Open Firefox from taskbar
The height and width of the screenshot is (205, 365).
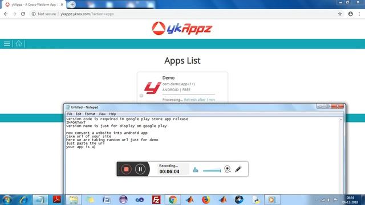[x=206, y=200]
